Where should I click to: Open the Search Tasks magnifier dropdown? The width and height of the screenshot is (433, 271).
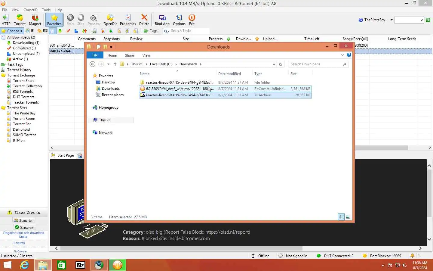click(x=167, y=31)
